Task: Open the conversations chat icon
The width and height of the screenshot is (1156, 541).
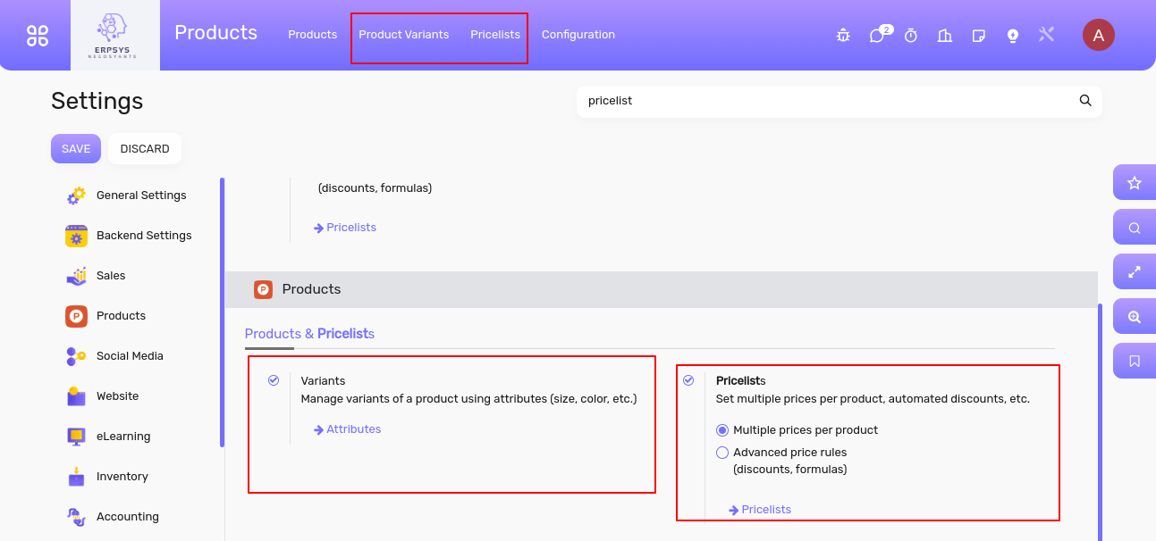Action: [x=877, y=36]
